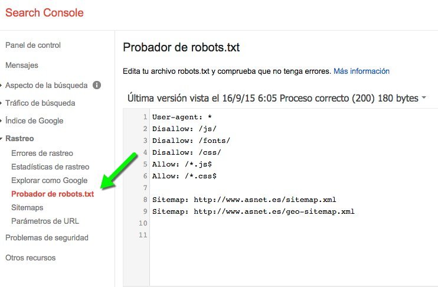
Task: Click the Más información link
Action: click(x=361, y=71)
